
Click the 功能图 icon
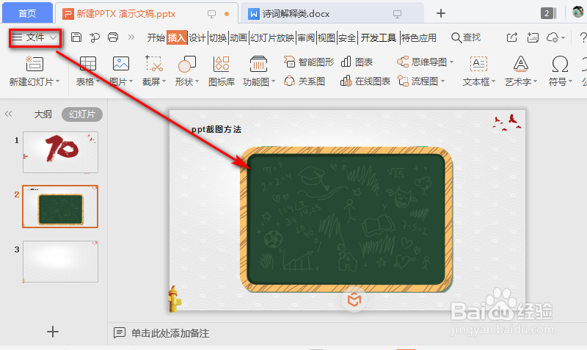point(258,64)
